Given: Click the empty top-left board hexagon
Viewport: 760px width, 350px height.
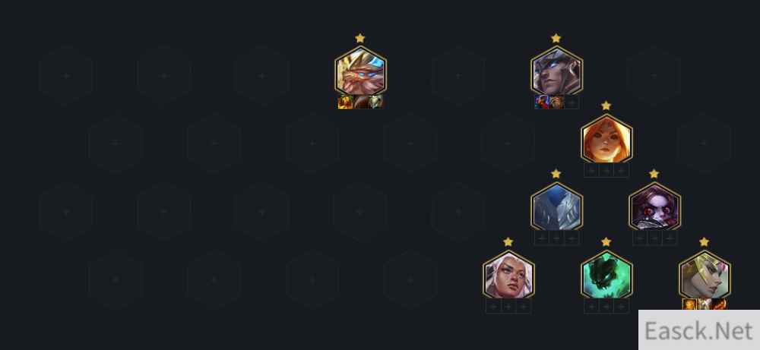Looking at the screenshot, I should click(66, 76).
